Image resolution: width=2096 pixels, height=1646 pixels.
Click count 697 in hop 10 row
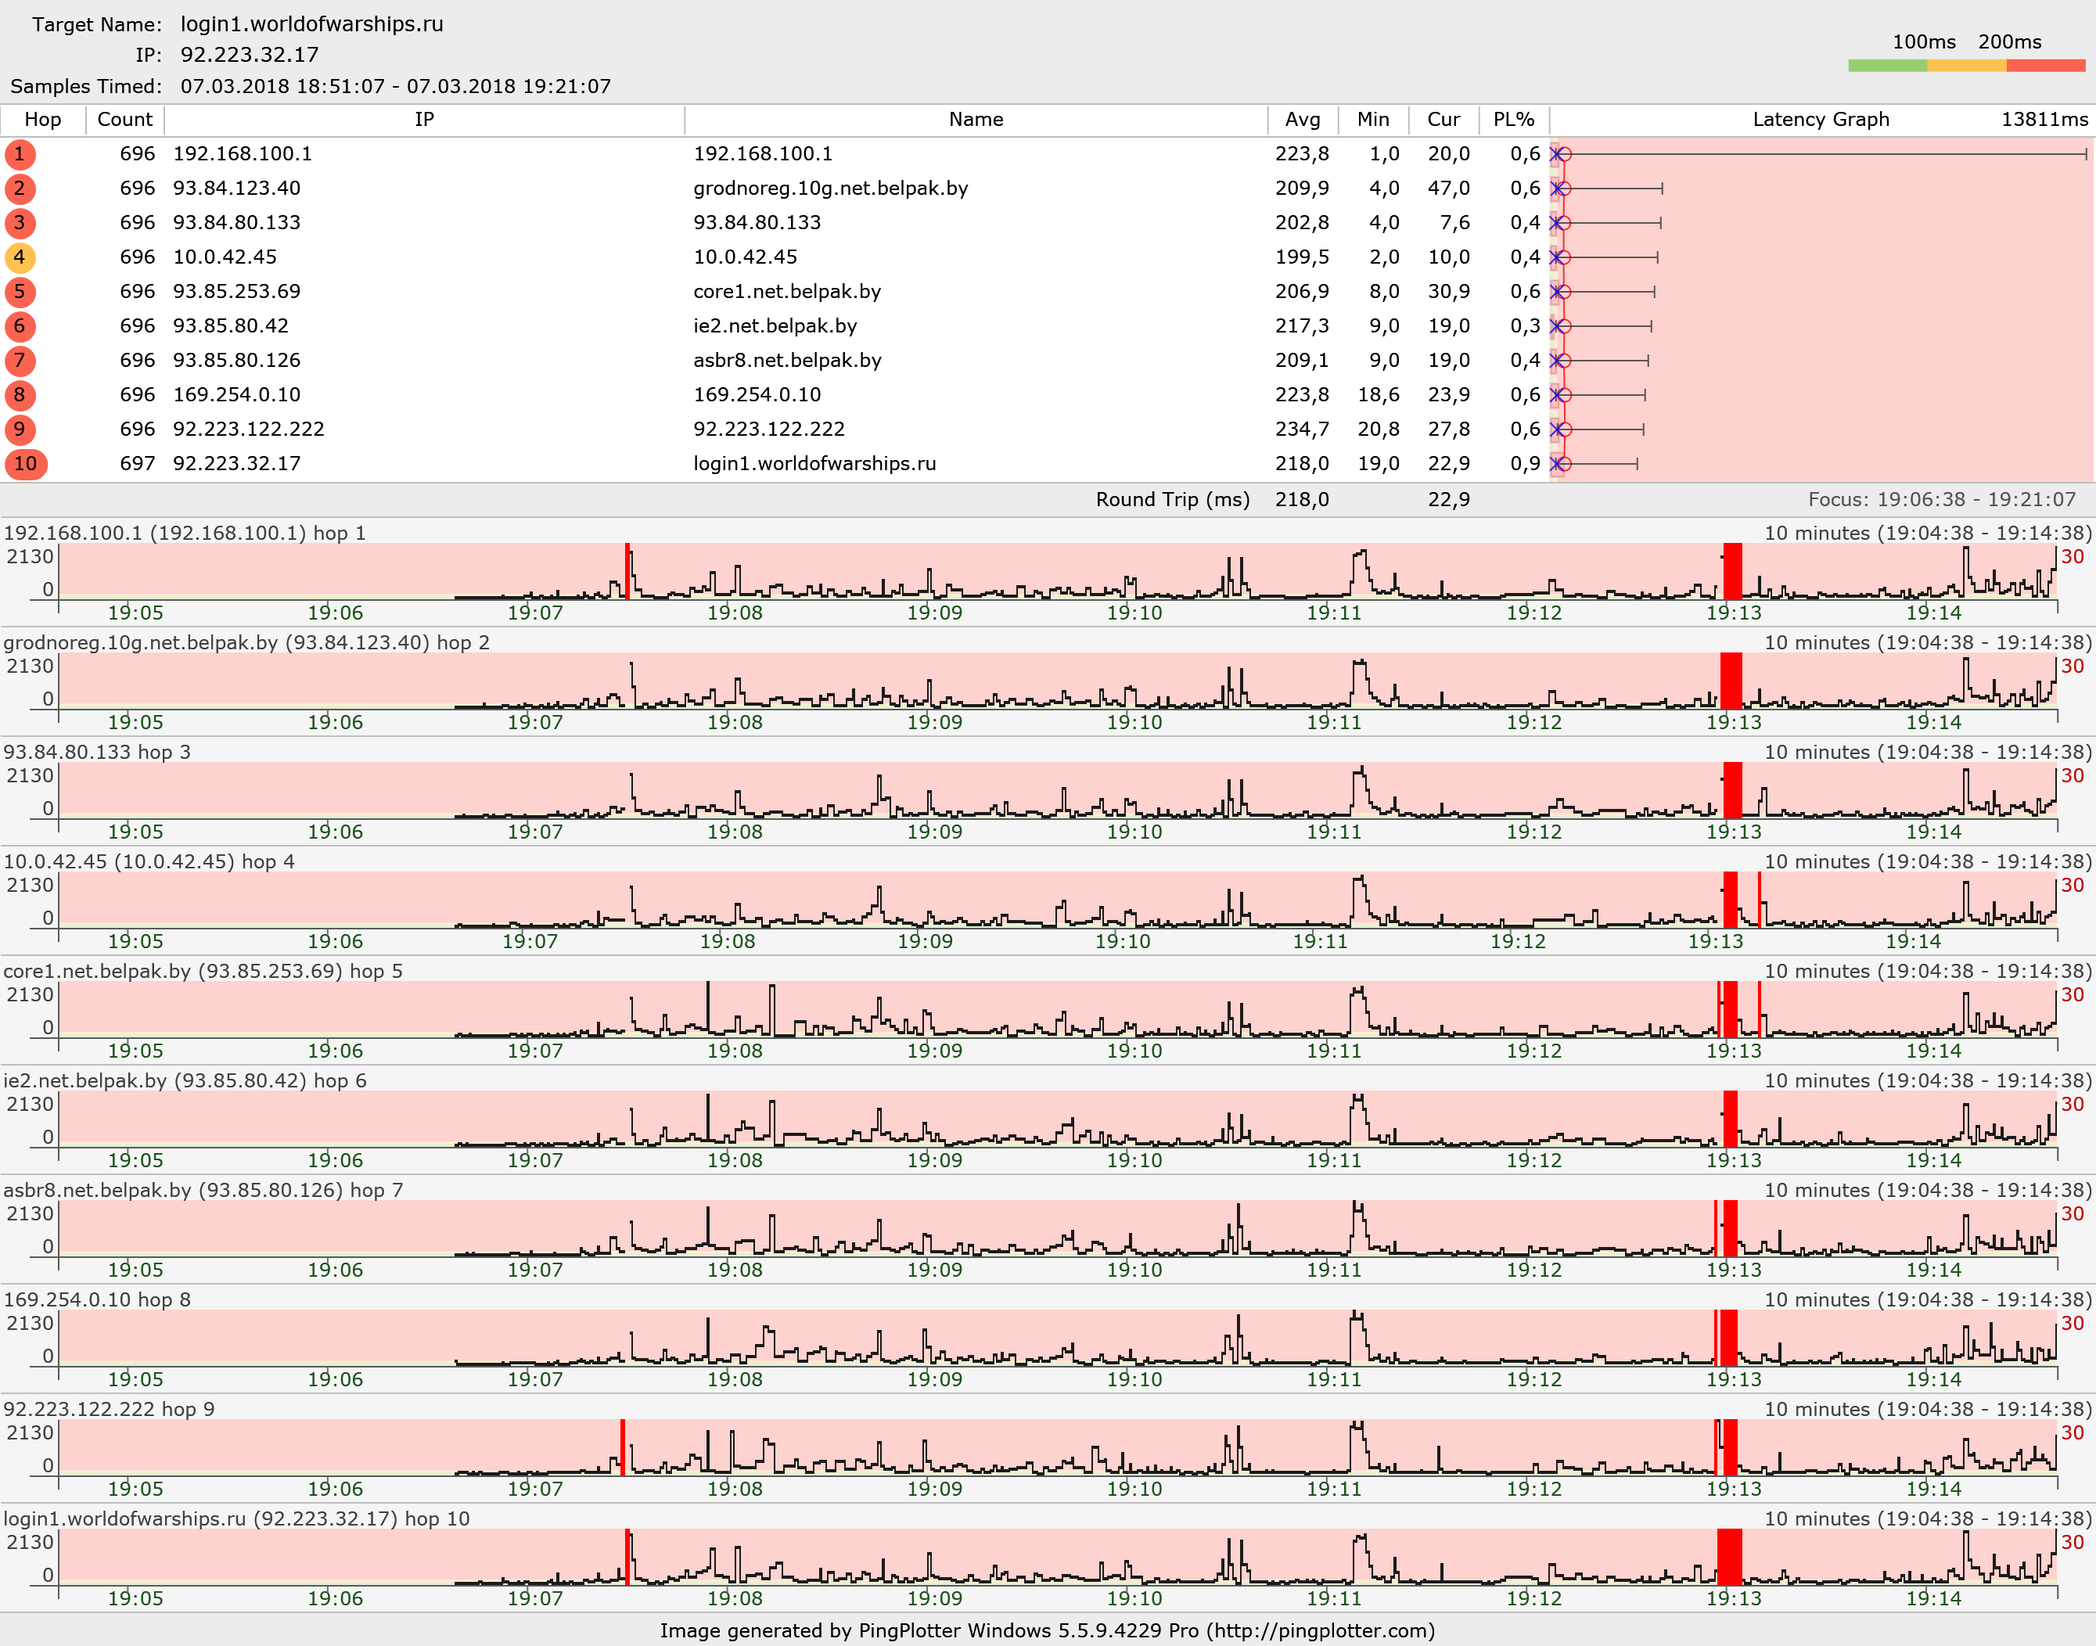[137, 465]
